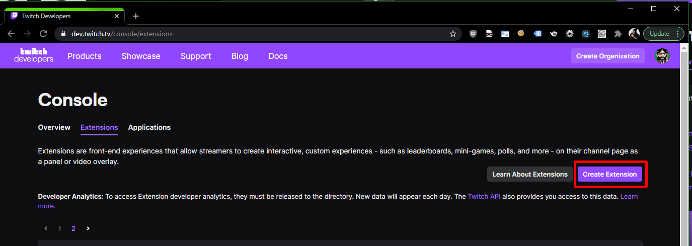692x246 pixels.
Task: Click the masked-face extension icon
Action: pyautogui.click(x=489, y=34)
